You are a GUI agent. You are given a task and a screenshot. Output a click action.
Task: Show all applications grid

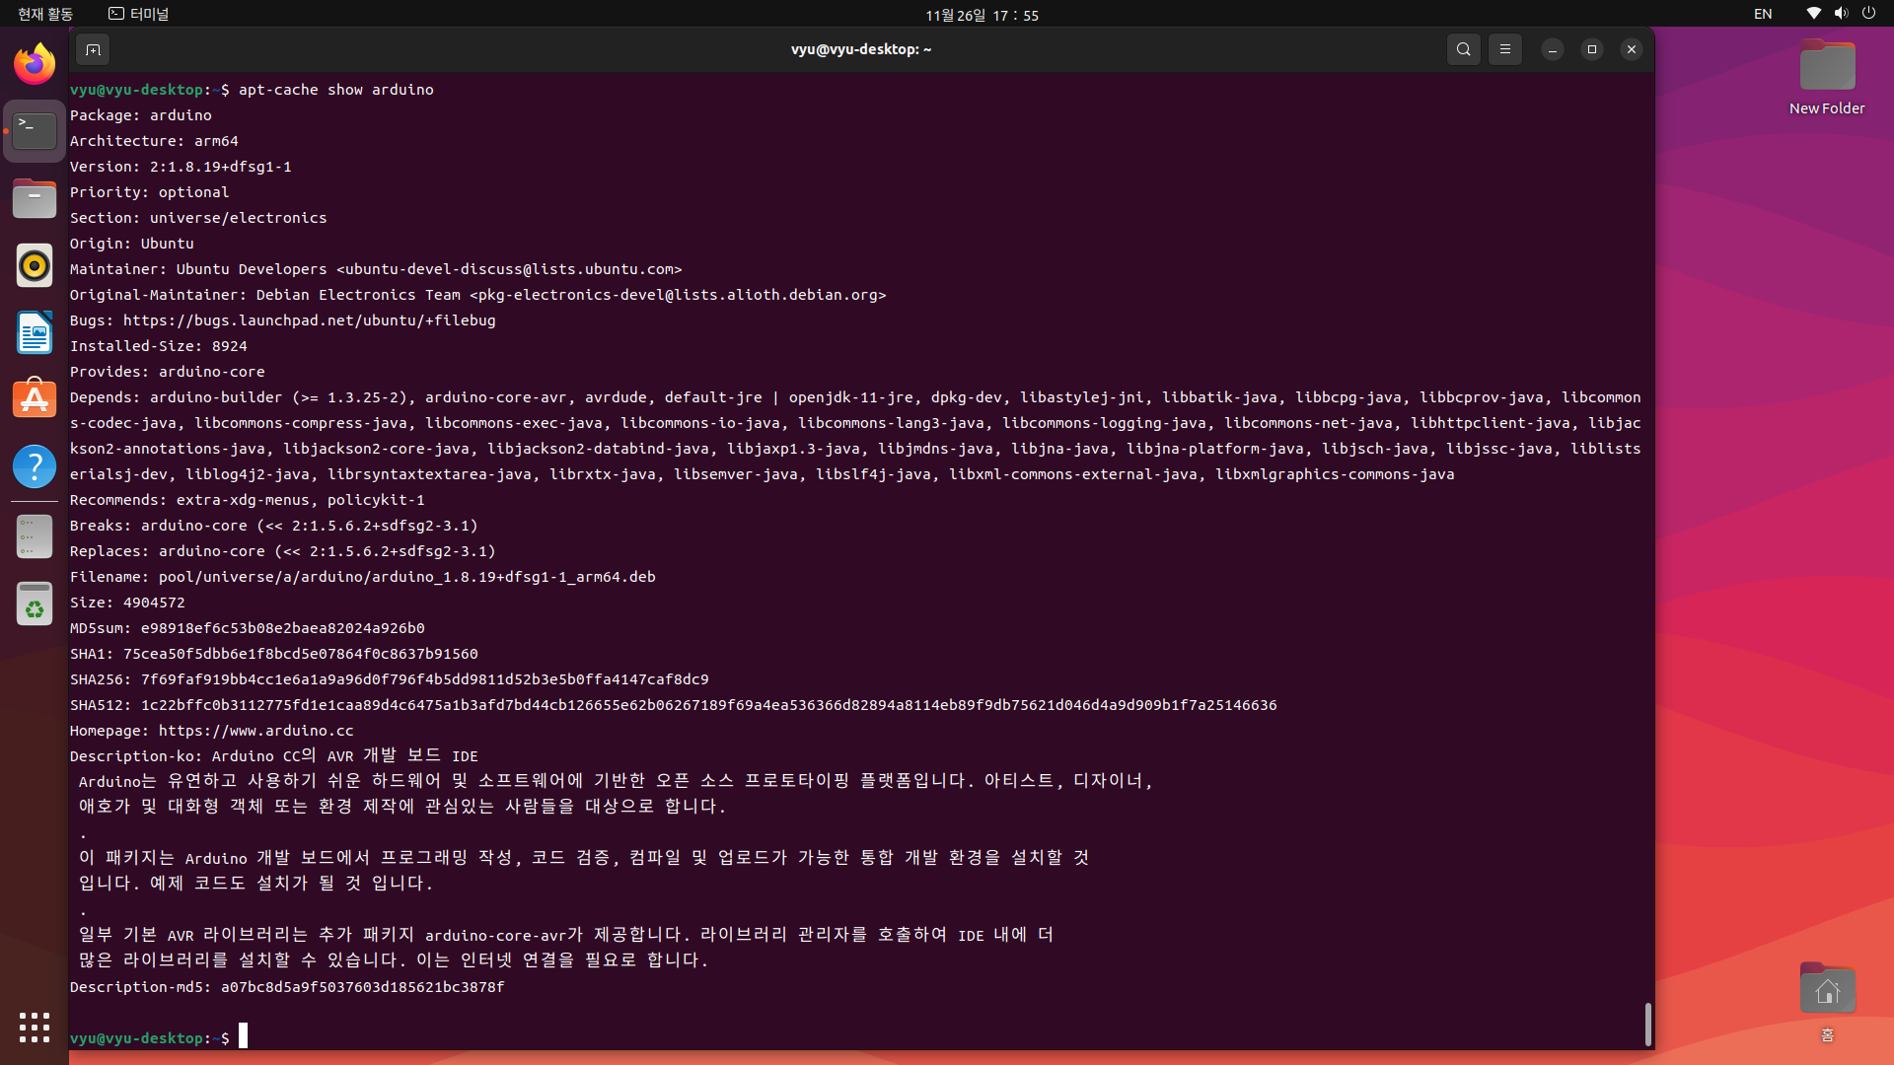[35, 1028]
